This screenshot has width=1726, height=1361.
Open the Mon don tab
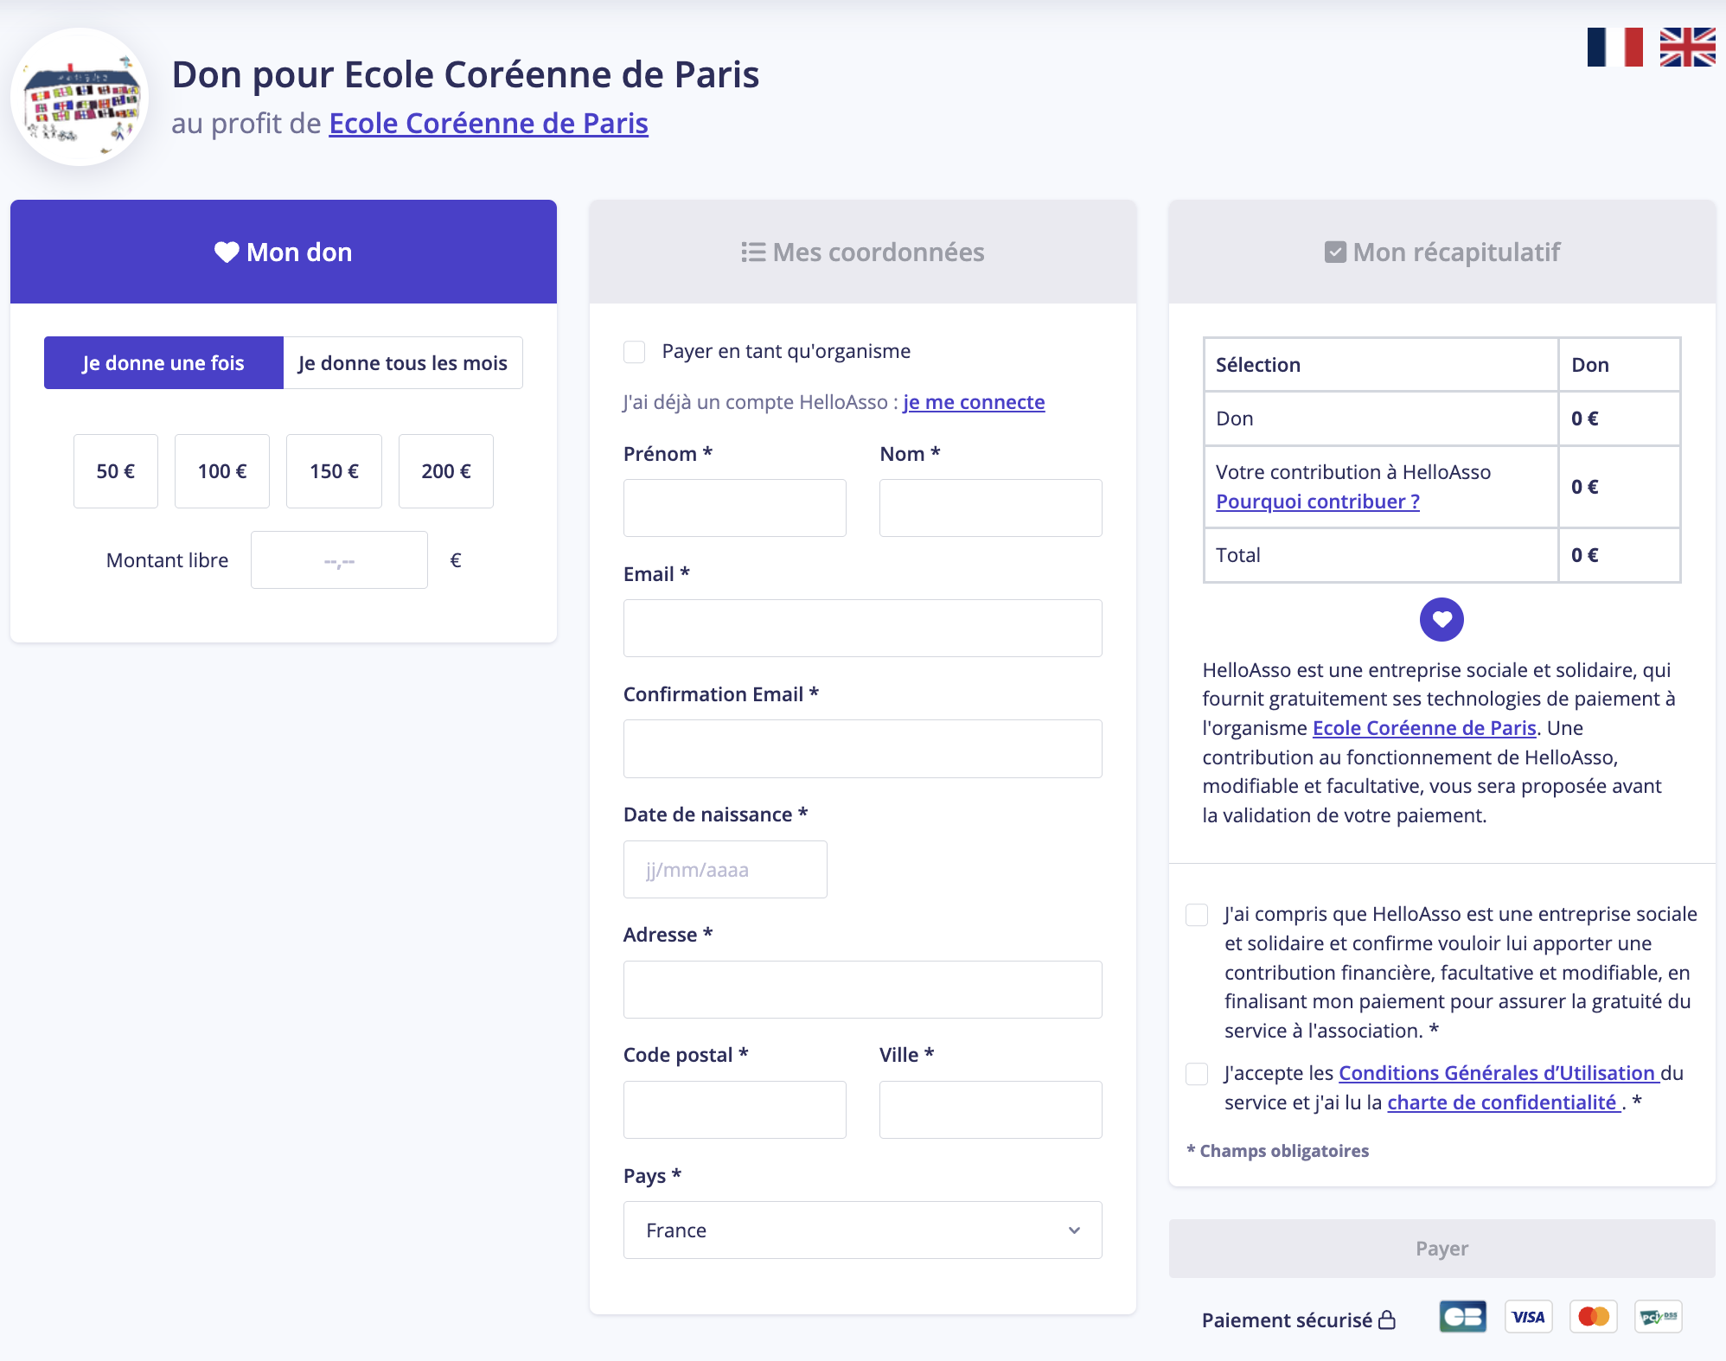click(284, 252)
